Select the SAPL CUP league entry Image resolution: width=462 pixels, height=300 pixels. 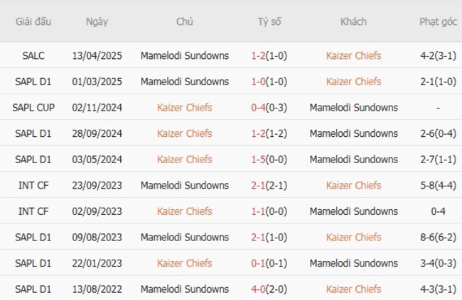pyautogui.click(x=33, y=107)
